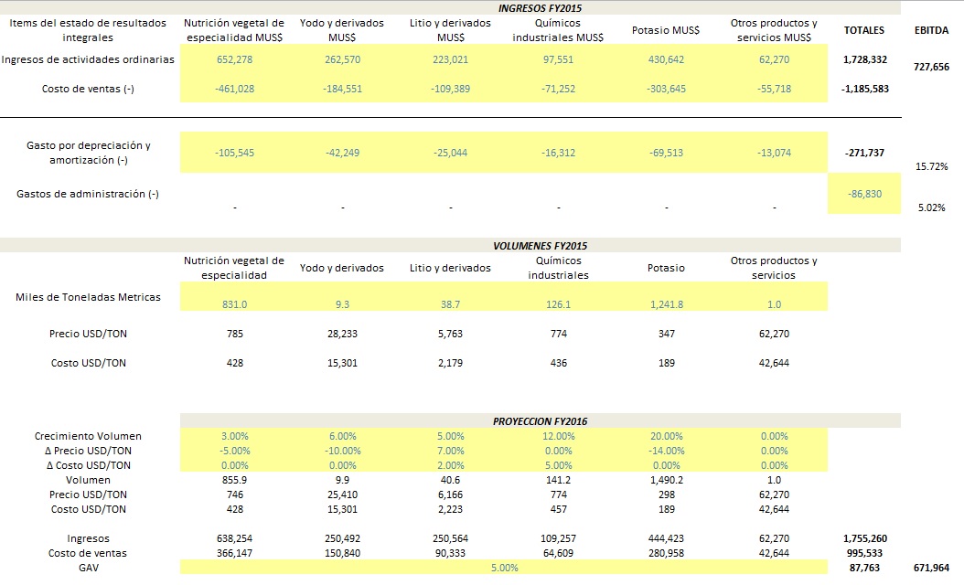Click the projected ingresos cell 638,254
The image size is (964, 585).
tap(234, 538)
